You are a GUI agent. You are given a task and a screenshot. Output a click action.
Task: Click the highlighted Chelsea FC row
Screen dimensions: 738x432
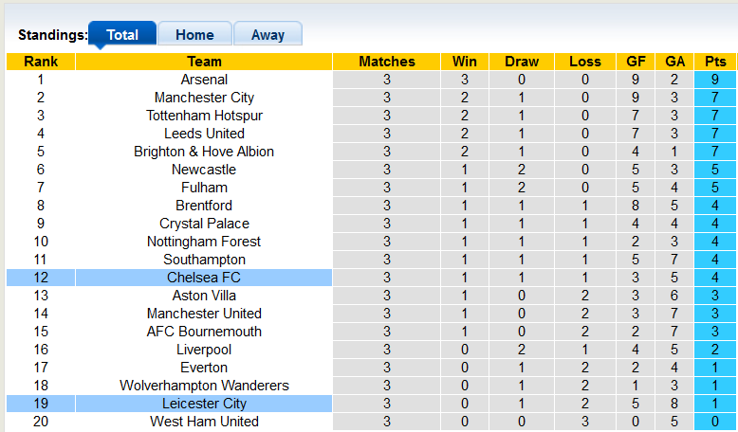(x=204, y=278)
